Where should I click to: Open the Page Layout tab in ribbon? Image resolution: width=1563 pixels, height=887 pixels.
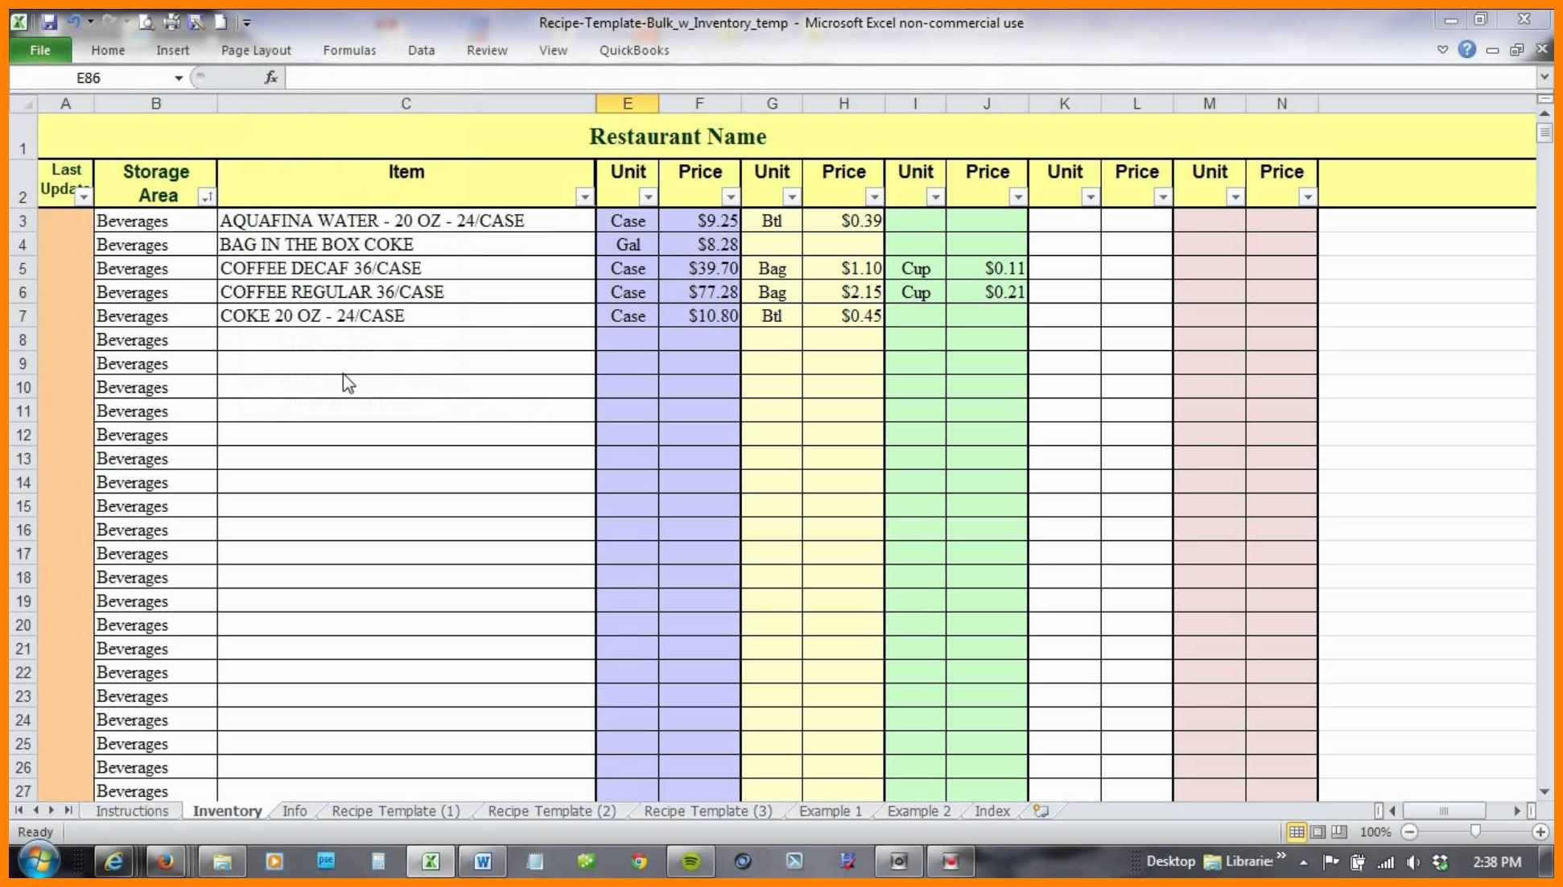coord(255,51)
